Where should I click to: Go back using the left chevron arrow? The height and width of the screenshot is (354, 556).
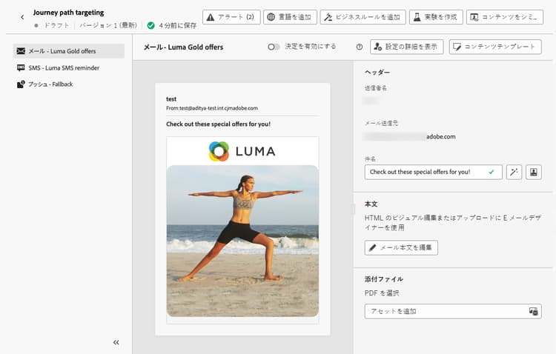[22, 17]
